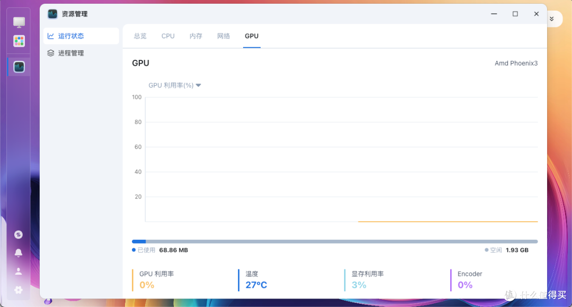Viewport: 572px width, 307px height.
Task: Open 运行状态 in the sidebar
Action: tap(82, 36)
